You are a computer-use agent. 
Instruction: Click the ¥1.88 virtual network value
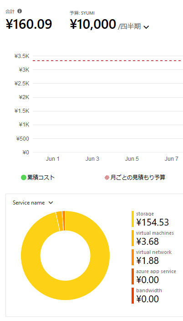(x=147, y=261)
